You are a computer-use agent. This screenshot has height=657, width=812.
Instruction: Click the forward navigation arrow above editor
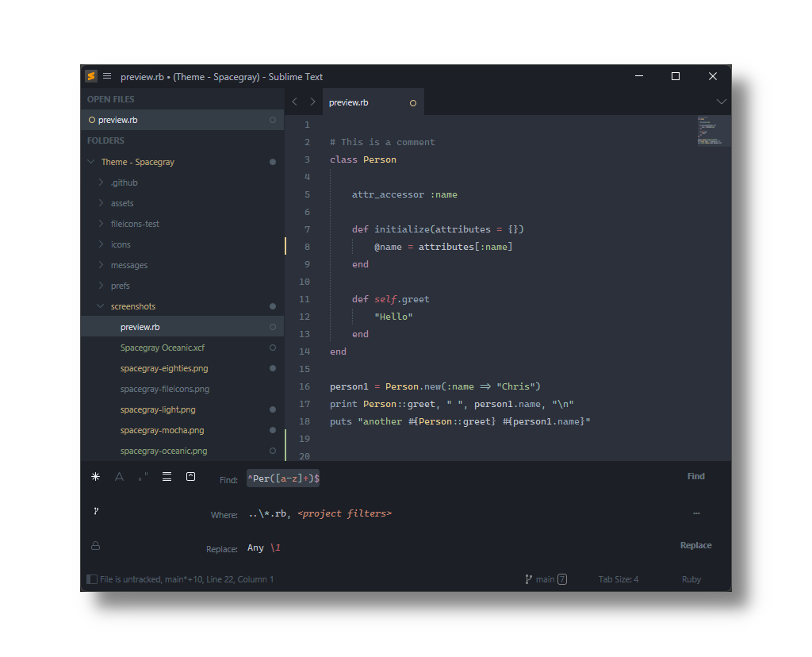[x=312, y=102]
